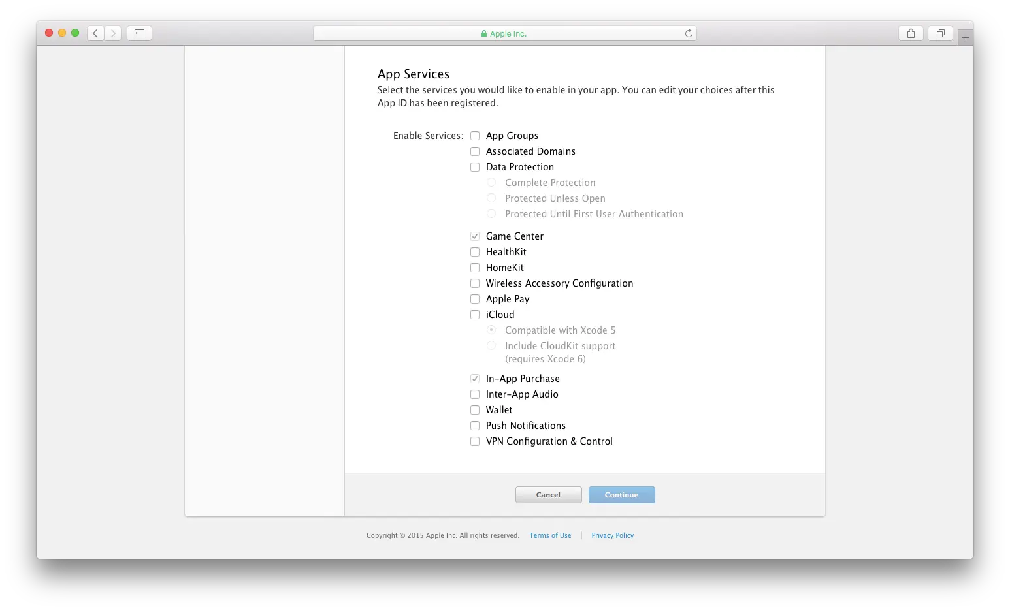Toggle the Safari sidebar button

pos(139,33)
